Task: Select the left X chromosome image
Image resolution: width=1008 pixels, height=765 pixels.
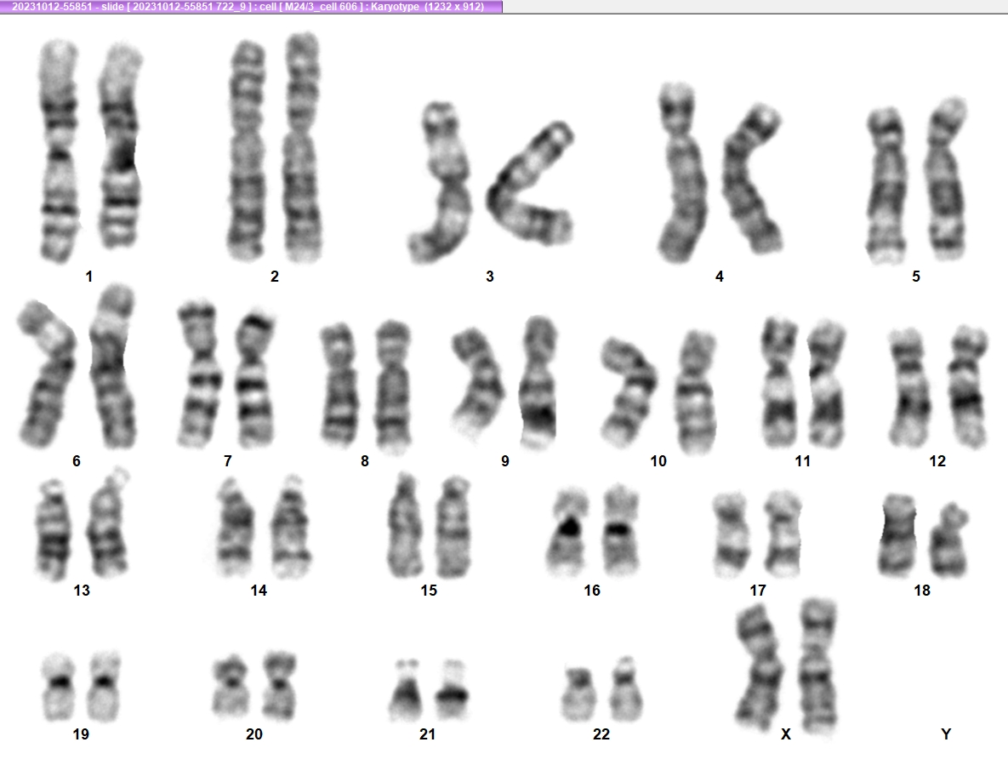Action: [760, 669]
